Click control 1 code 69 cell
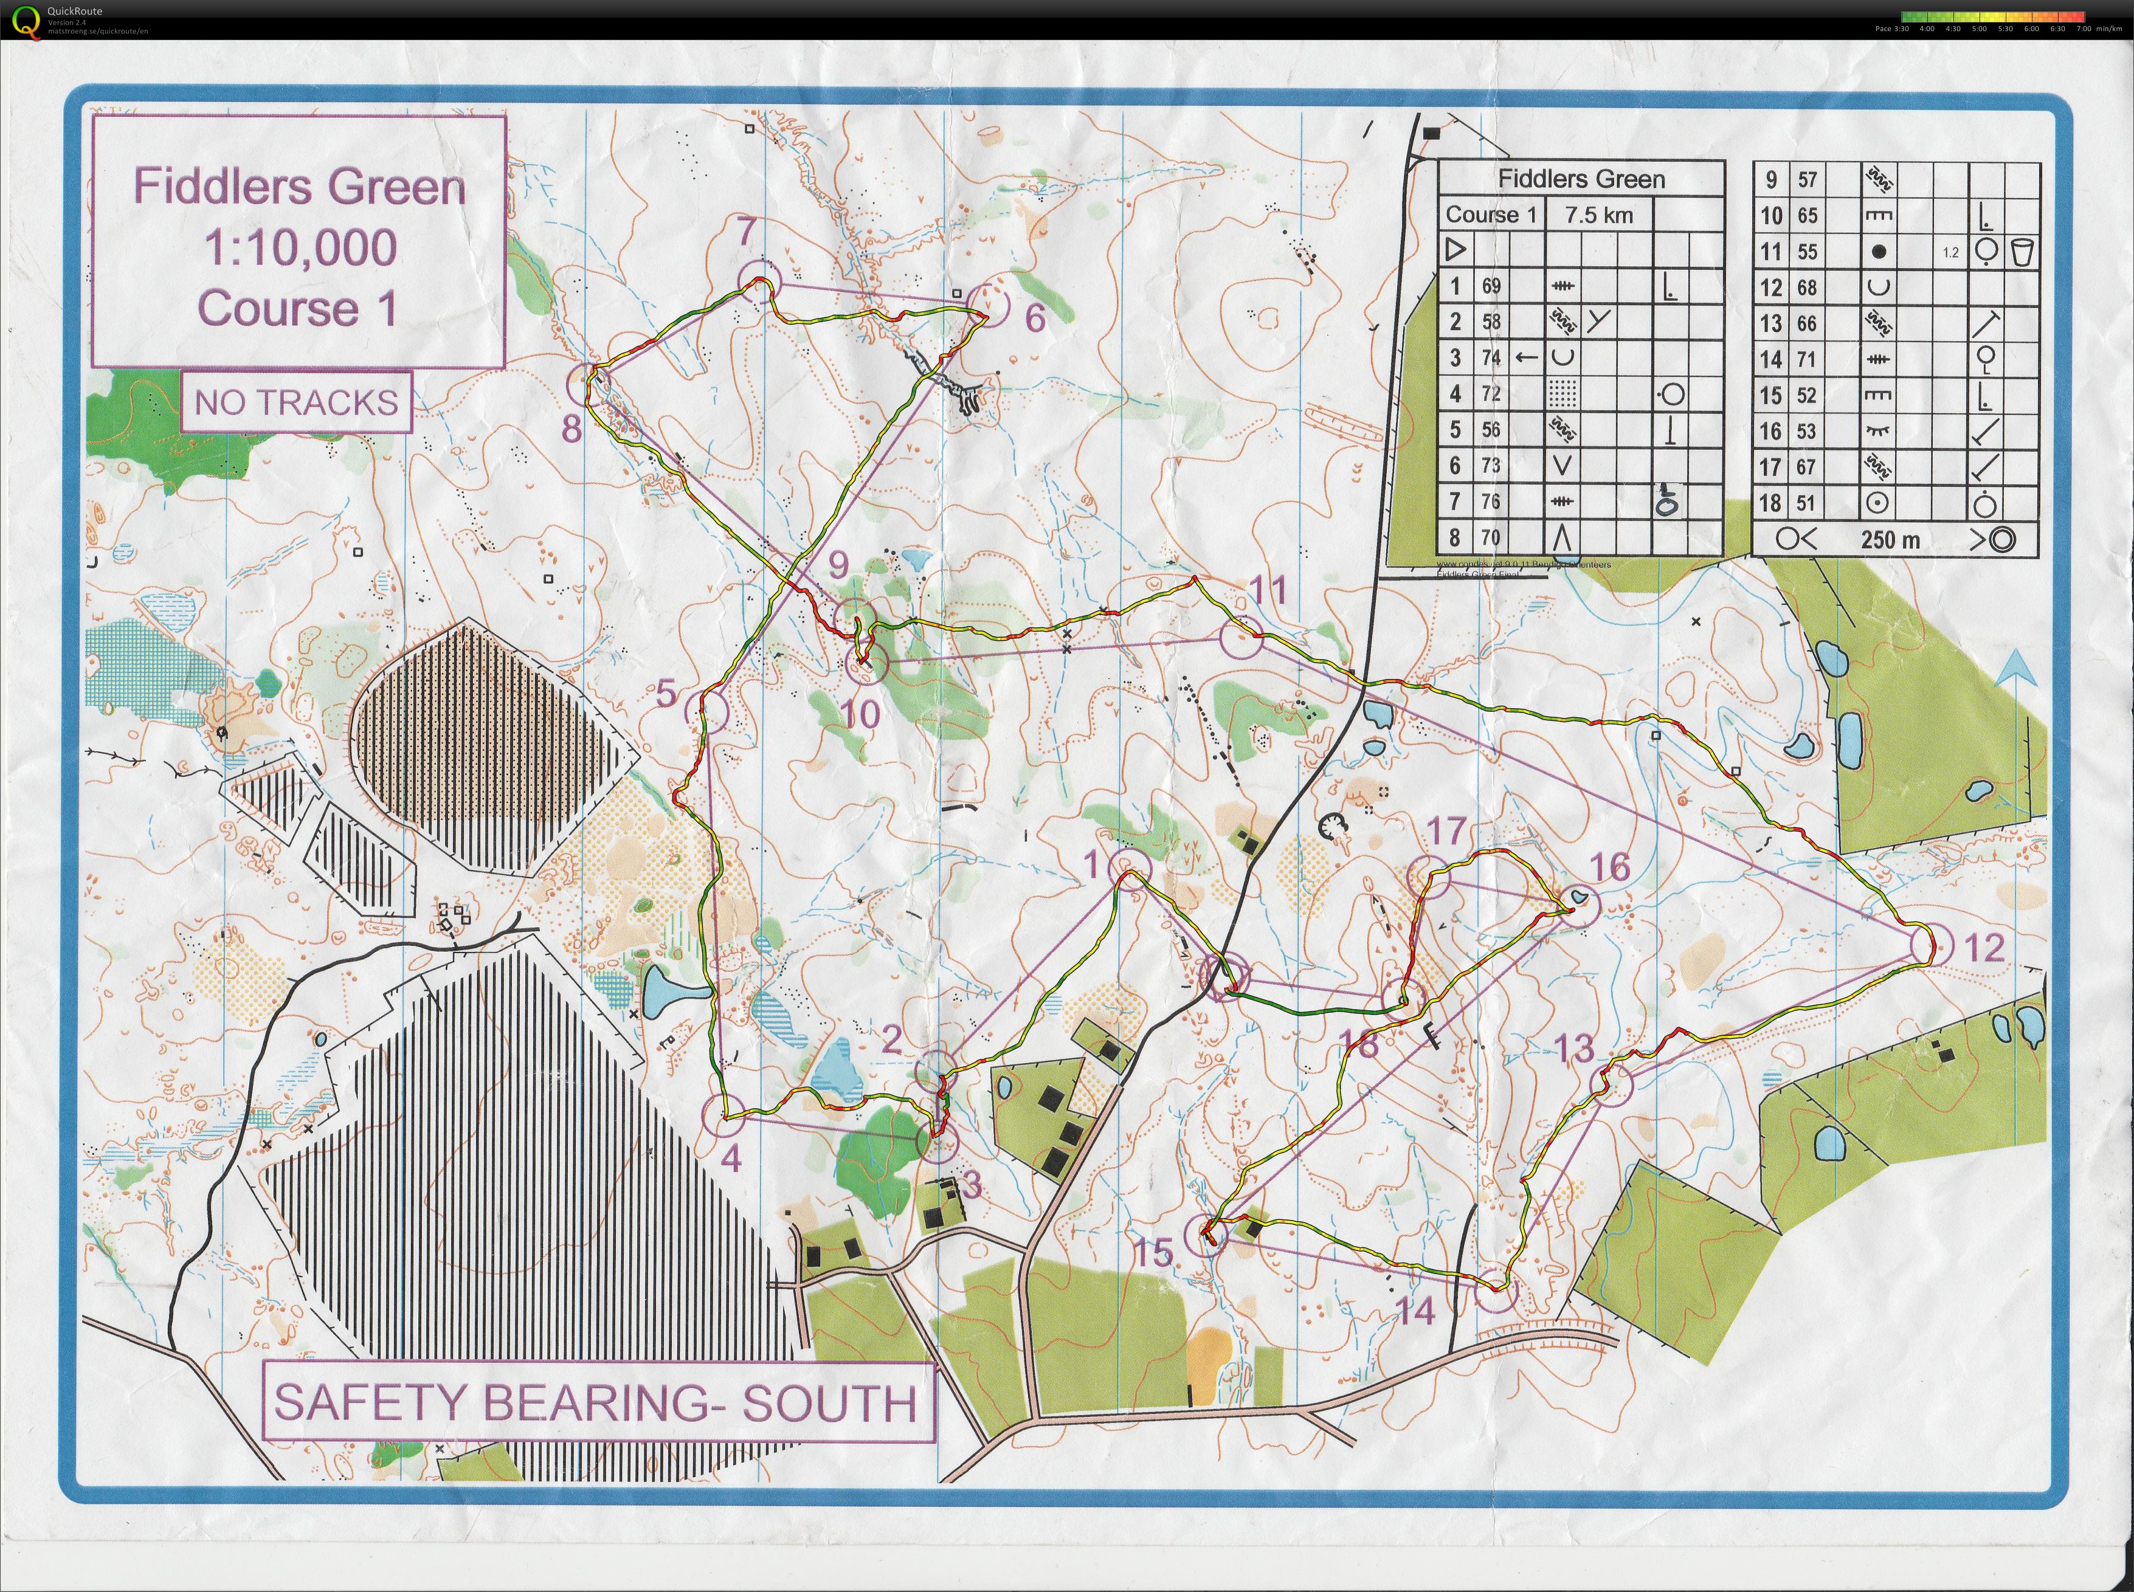 pyautogui.click(x=1491, y=286)
